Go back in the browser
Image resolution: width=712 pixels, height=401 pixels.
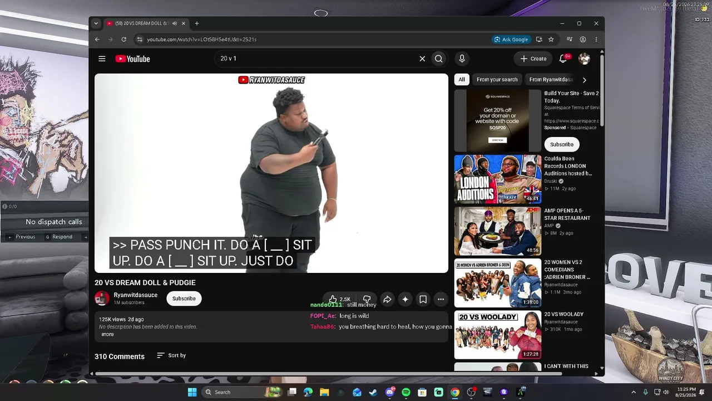(x=97, y=40)
